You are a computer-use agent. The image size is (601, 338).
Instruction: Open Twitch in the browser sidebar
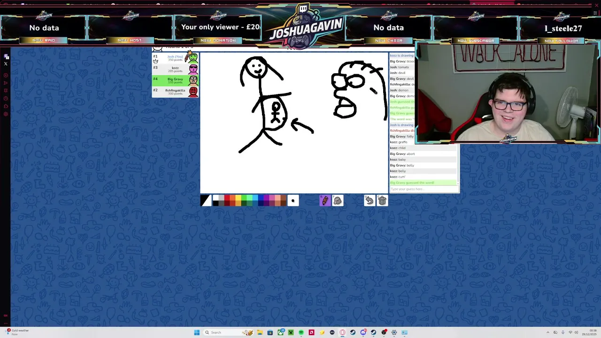[x=6, y=56]
